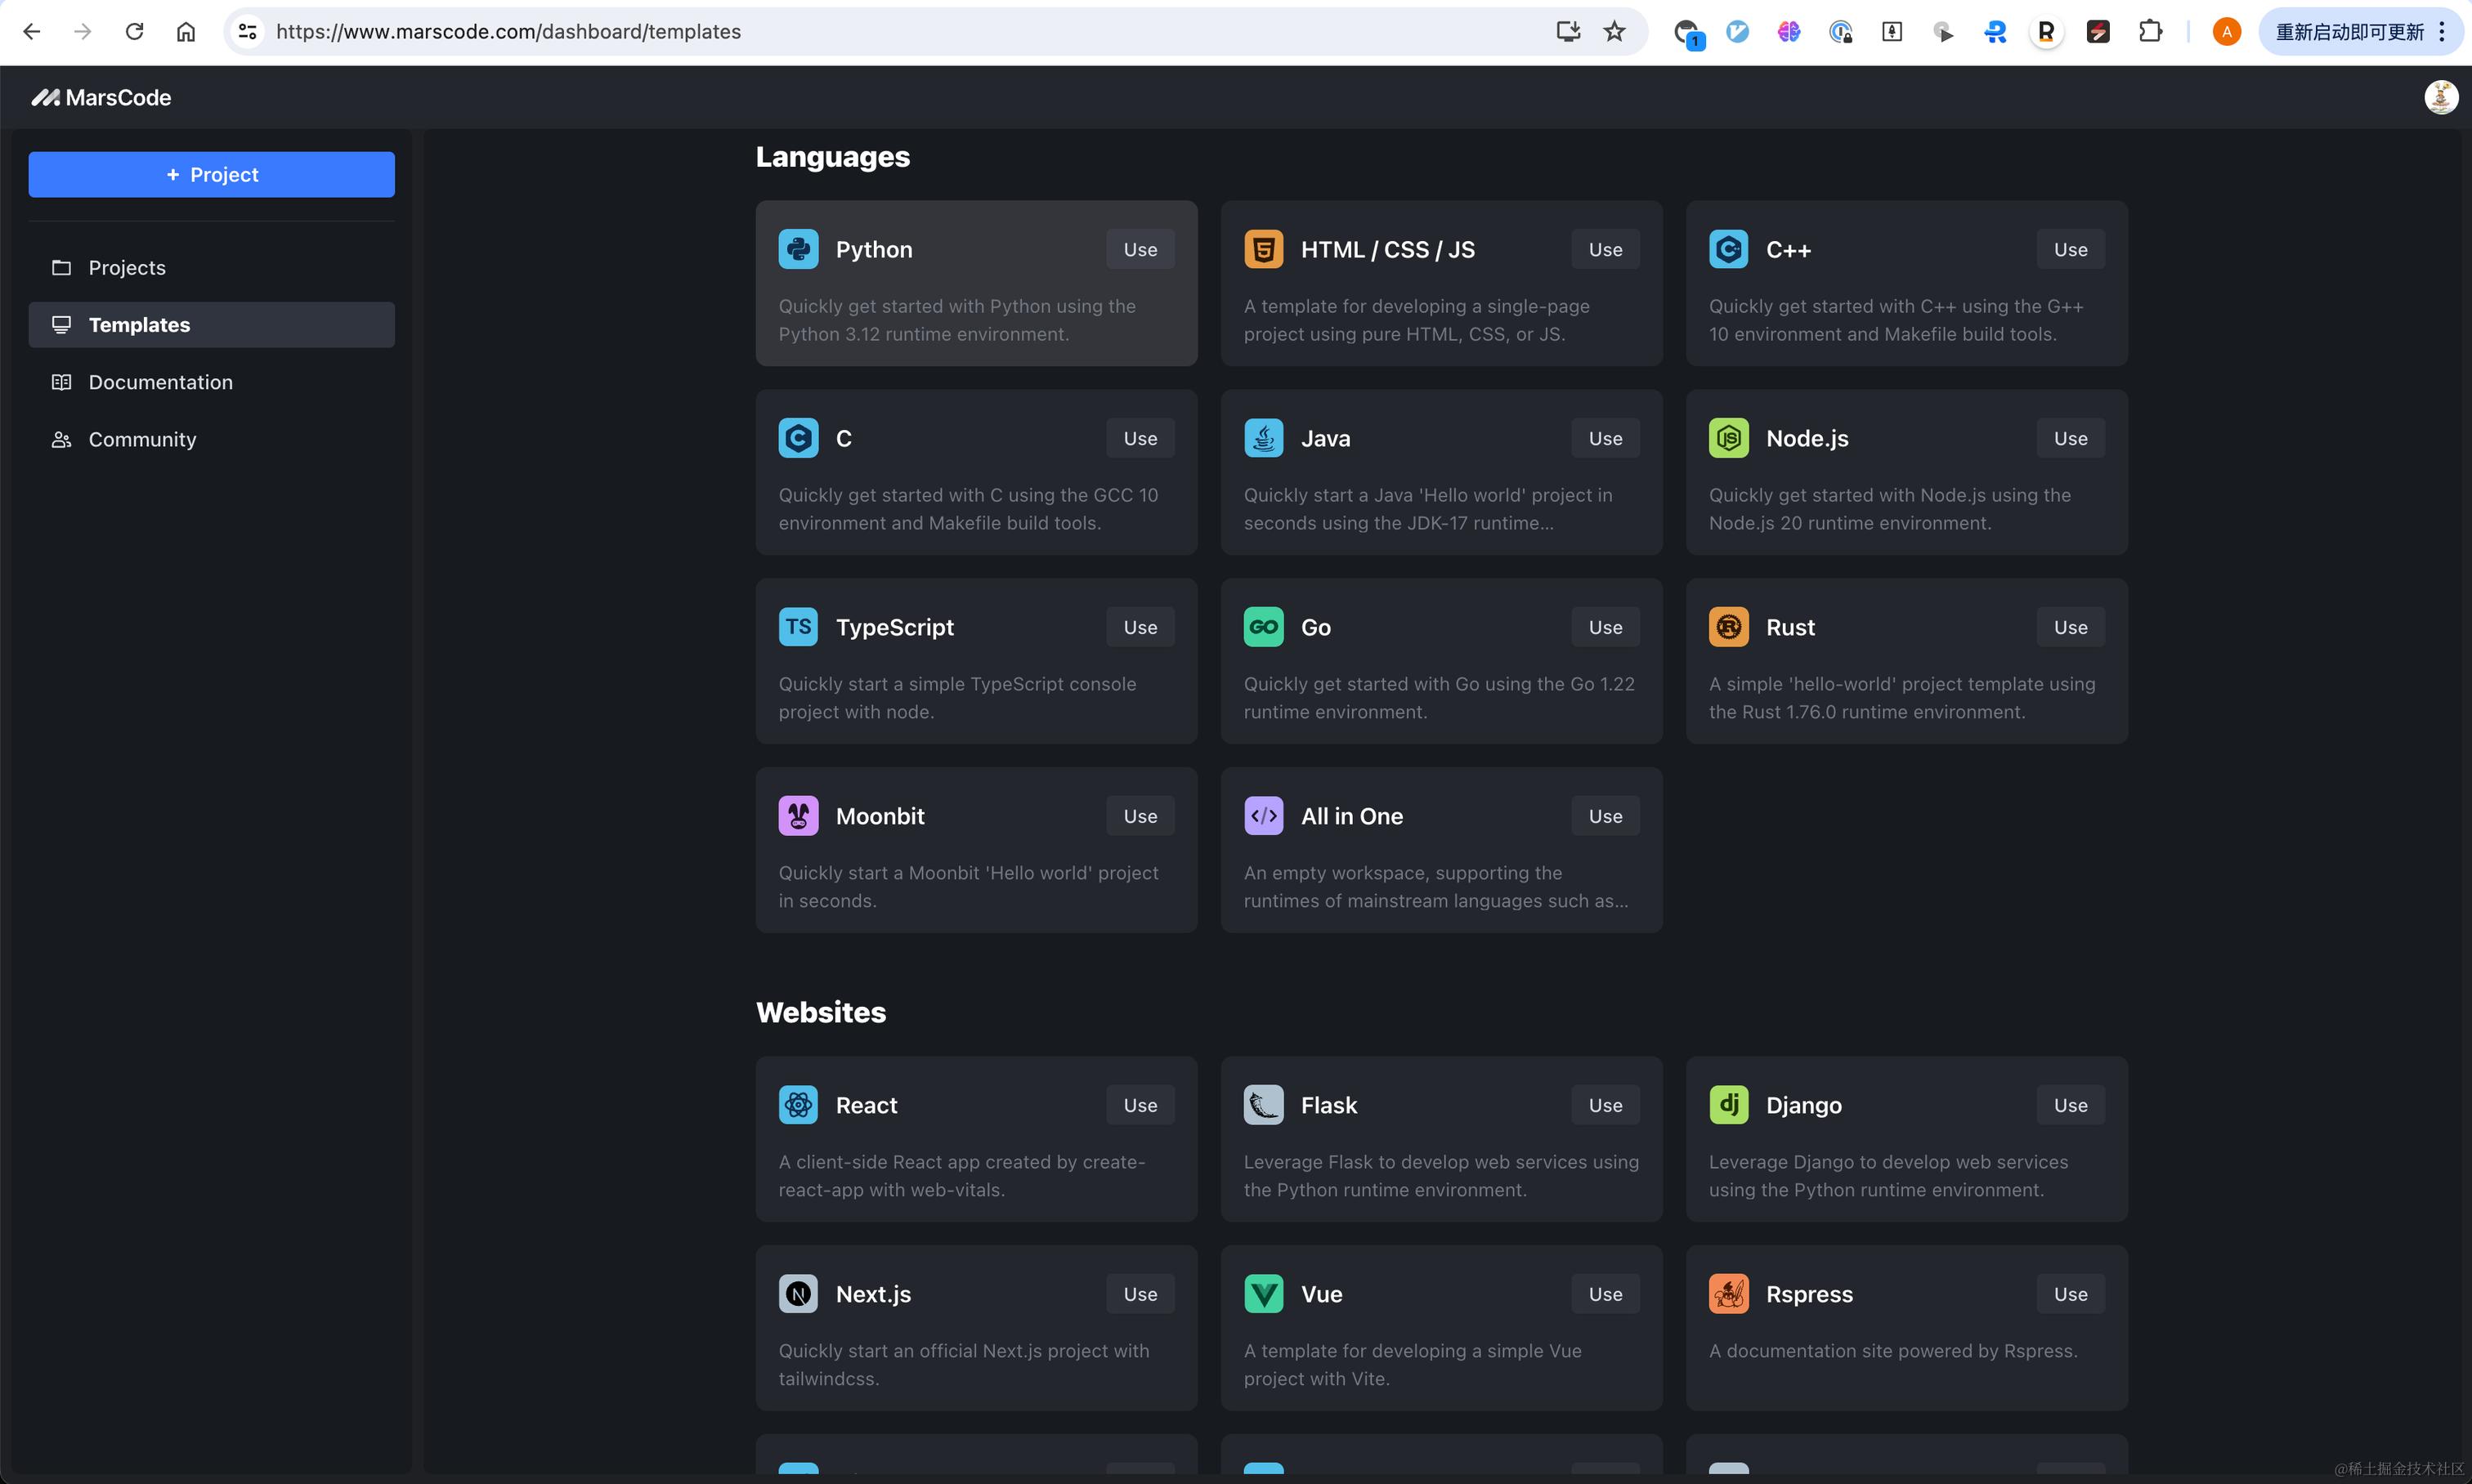2472x1484 pixels.
Task: Go to Documentation in the sidebar
Action: pos(160,382)
